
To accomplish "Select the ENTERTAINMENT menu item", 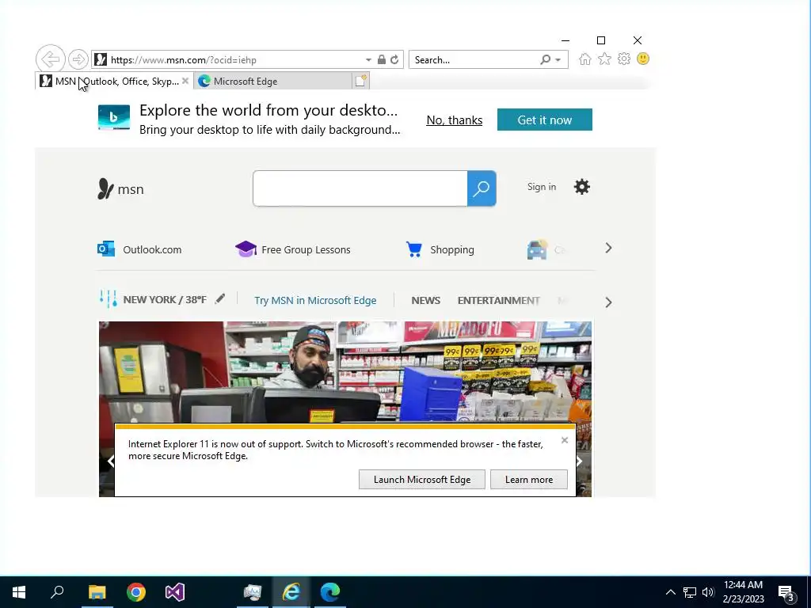I will (x=499, y=300).
